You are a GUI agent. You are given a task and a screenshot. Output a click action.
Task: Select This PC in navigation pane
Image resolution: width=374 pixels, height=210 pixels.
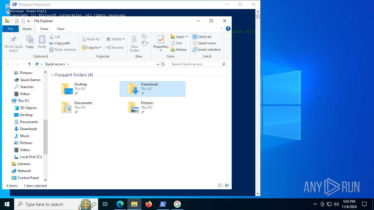click(x=23, y=101)
